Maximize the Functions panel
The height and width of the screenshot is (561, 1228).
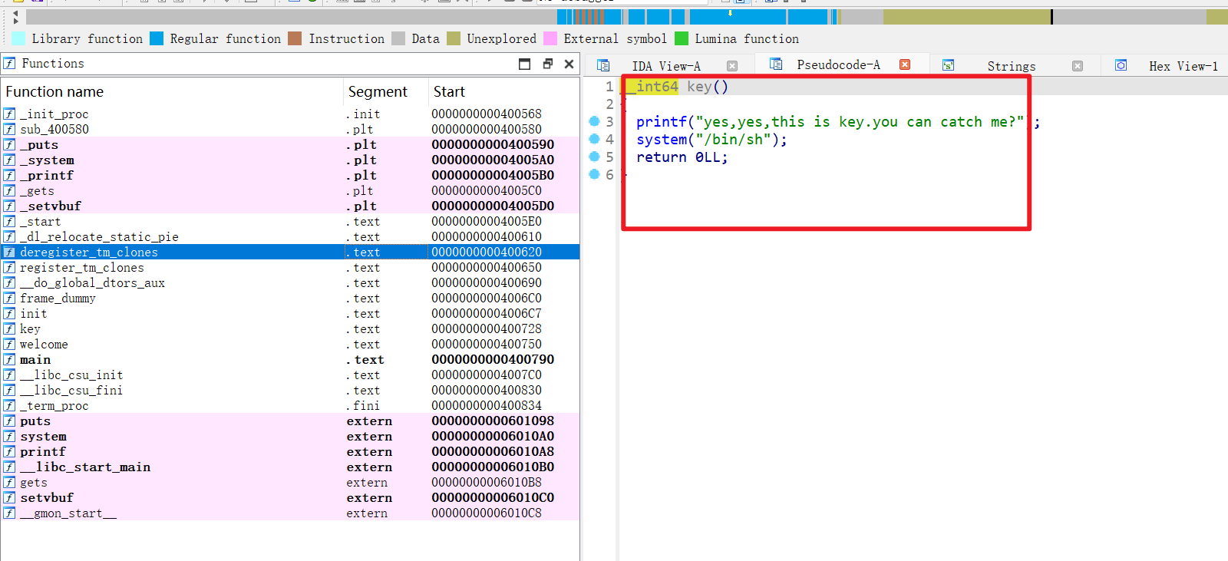click(x=525, y=64)
